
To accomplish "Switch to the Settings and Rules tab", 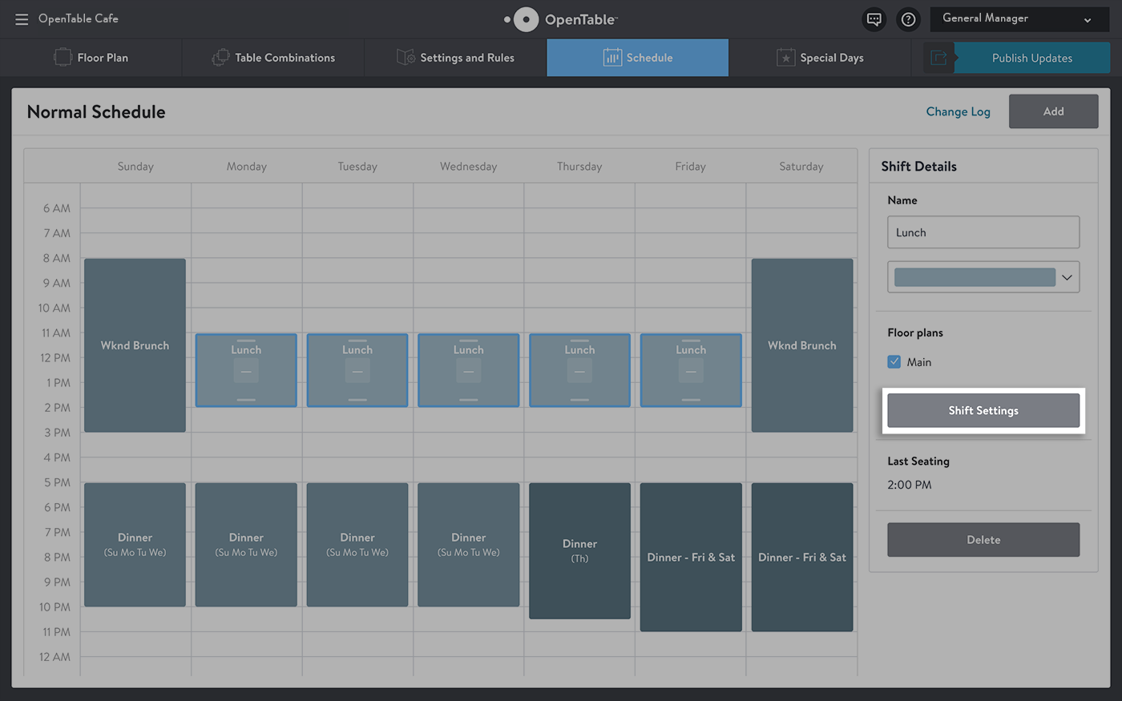I will [455, 58].
